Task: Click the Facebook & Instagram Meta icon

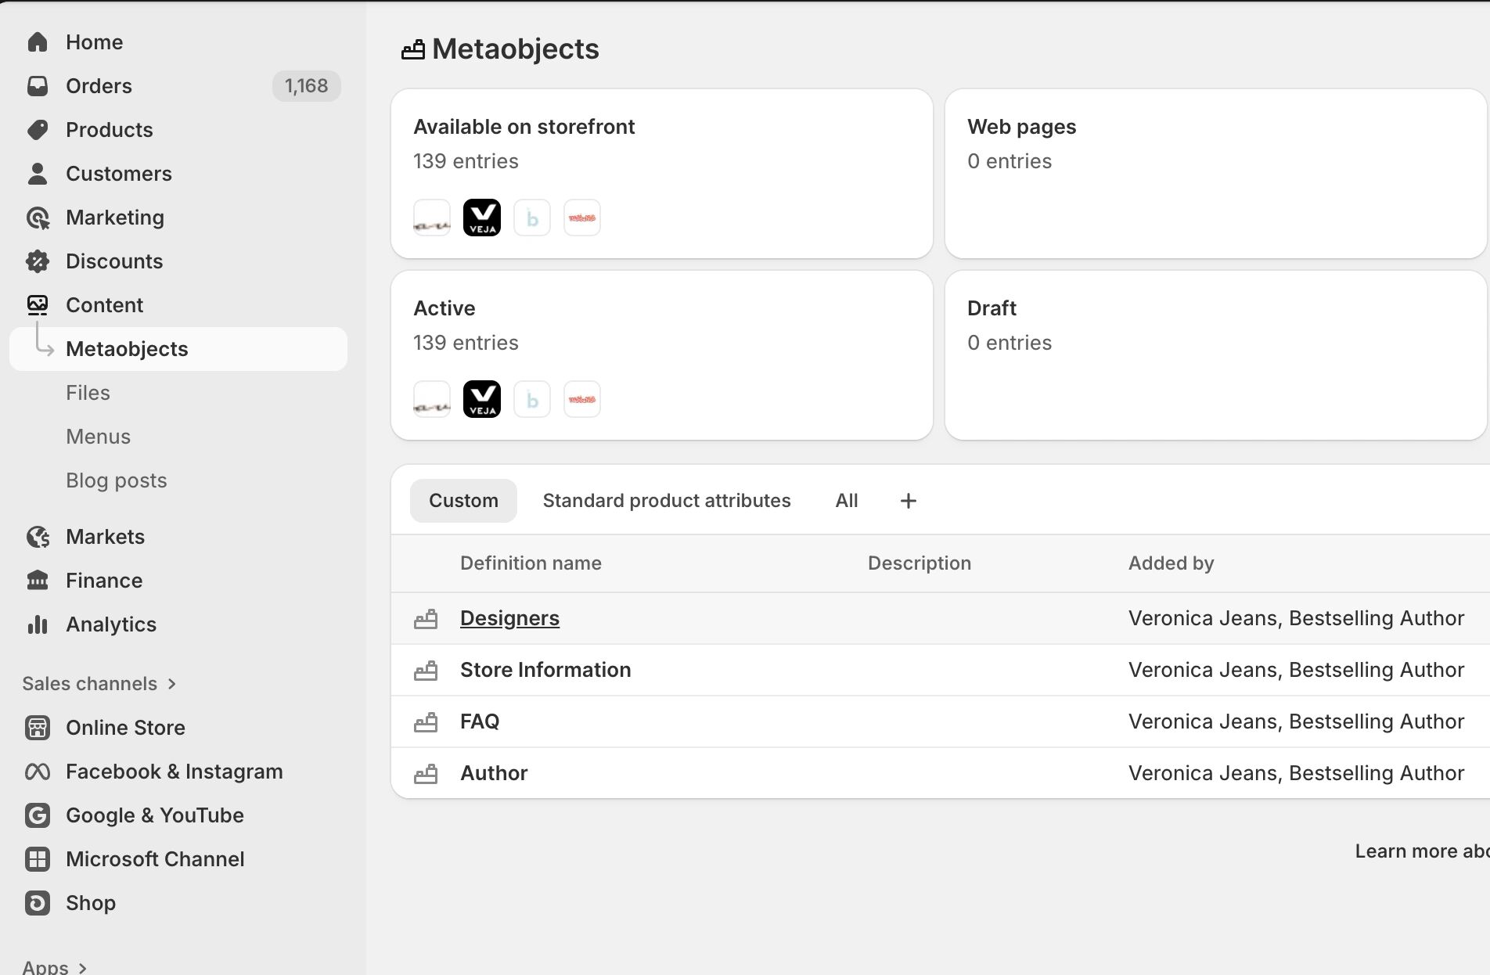Action: pos(38,772)
